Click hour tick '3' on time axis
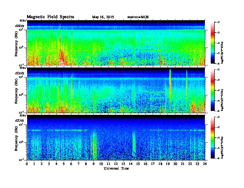Screen dimensions: 244x188 point(49,164)
